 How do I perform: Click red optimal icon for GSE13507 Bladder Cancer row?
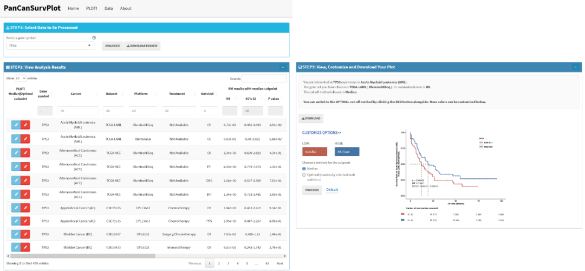pyautogui.click(x=25, y=234)
